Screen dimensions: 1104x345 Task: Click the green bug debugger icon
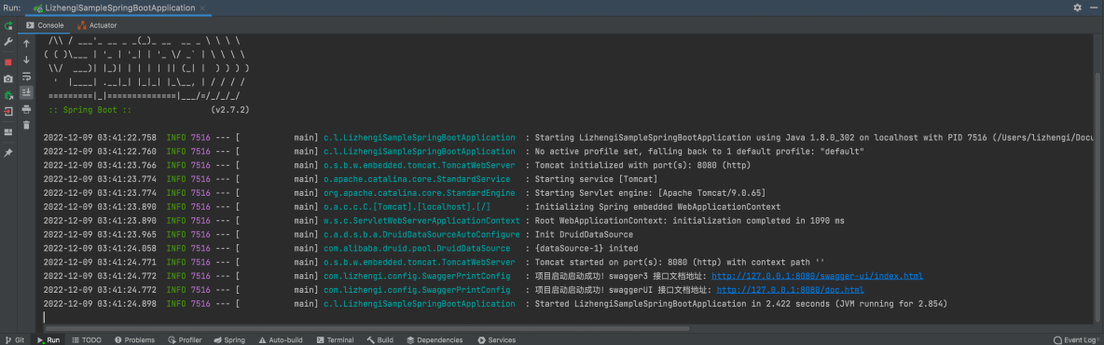coord(8,95)
